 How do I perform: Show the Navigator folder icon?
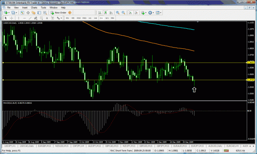(x=34, y=13)
